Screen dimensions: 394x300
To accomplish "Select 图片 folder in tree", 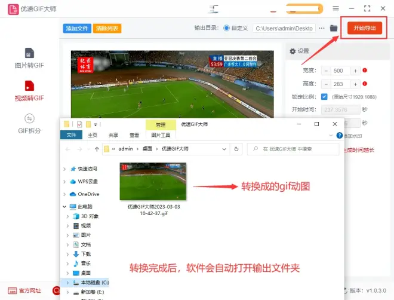I will (x=86, y=235).
